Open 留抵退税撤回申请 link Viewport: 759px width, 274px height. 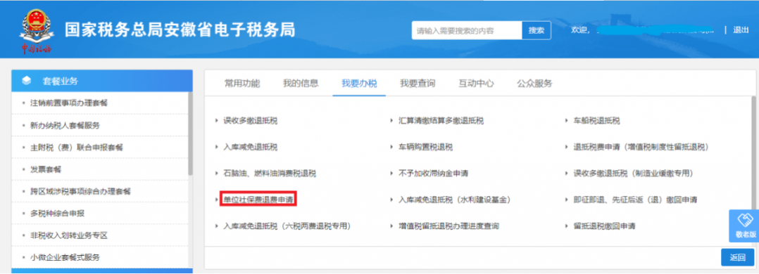tap(604, 226)
